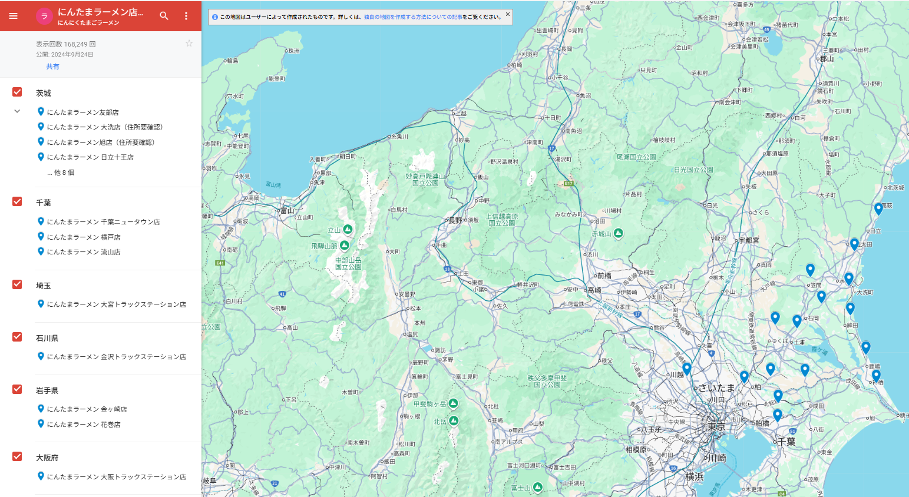
Task: Star this map with the star icon
Action: (x=189, y=43)
